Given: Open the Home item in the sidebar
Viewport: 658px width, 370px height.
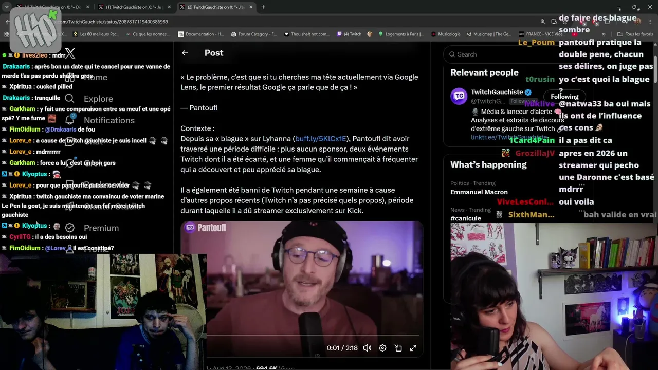Looking at the screenshot, I should 96,77.
